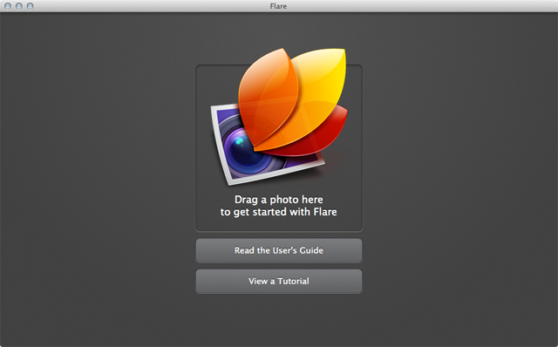Click the red leaf of Flare logo
558x347 pixels.
320,139
